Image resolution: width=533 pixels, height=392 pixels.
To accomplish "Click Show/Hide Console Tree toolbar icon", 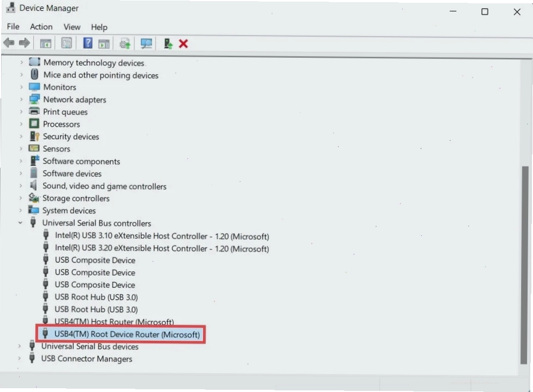I will tap(45, 44).
